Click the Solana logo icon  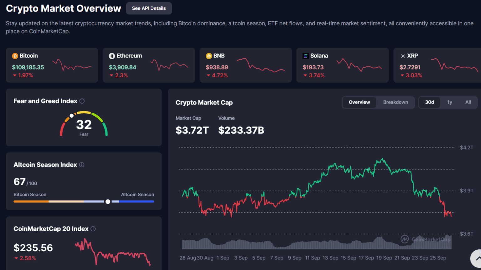pyautogui.click(x=306, y=56)
